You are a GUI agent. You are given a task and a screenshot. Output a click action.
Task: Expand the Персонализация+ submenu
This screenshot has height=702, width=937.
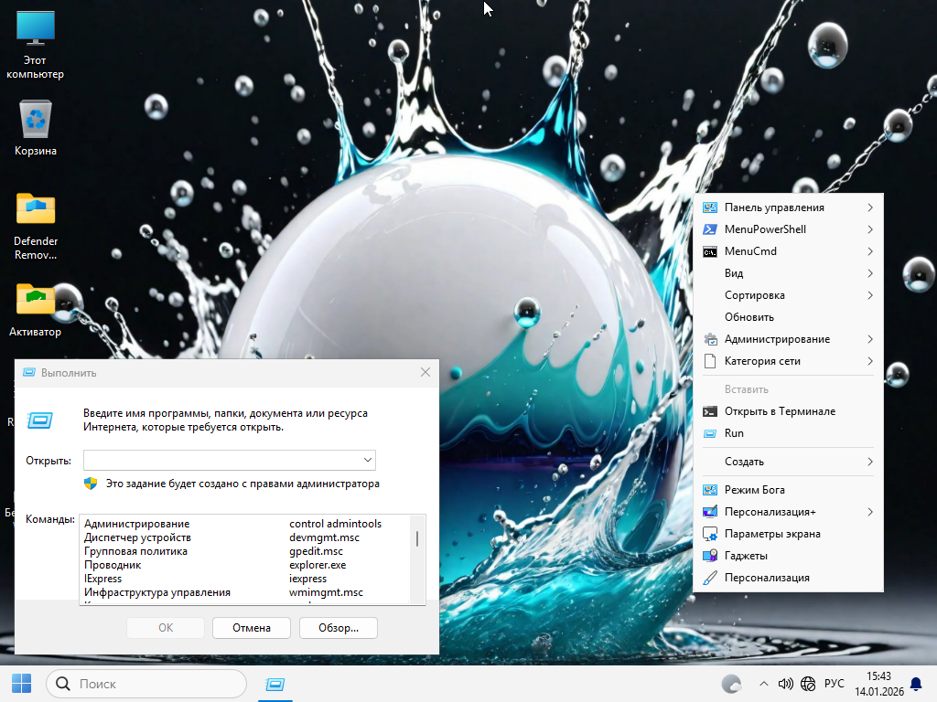788,512
